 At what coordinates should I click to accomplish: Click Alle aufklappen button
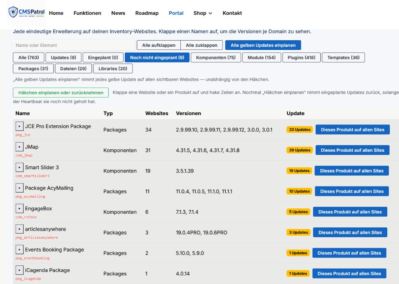(159, 45)
